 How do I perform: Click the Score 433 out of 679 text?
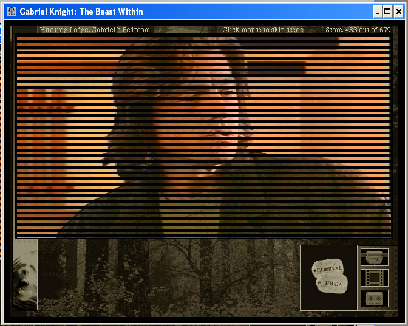[x=358, y=30]
